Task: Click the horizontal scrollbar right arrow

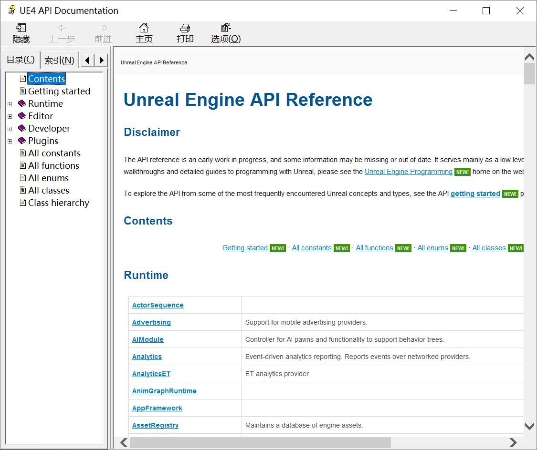Action: 513,442
